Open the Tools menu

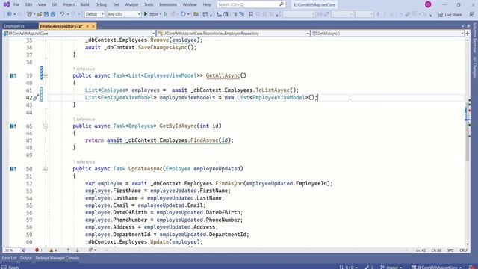(149, 5)
